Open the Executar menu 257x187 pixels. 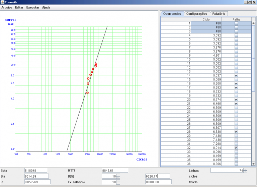(32, 7)
